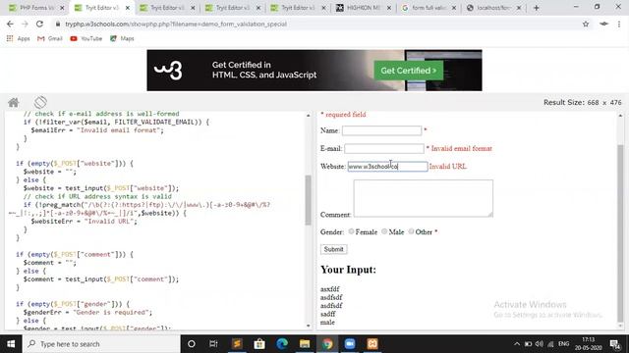
Task: Click into the Name input field
Action: coord(382,130)
